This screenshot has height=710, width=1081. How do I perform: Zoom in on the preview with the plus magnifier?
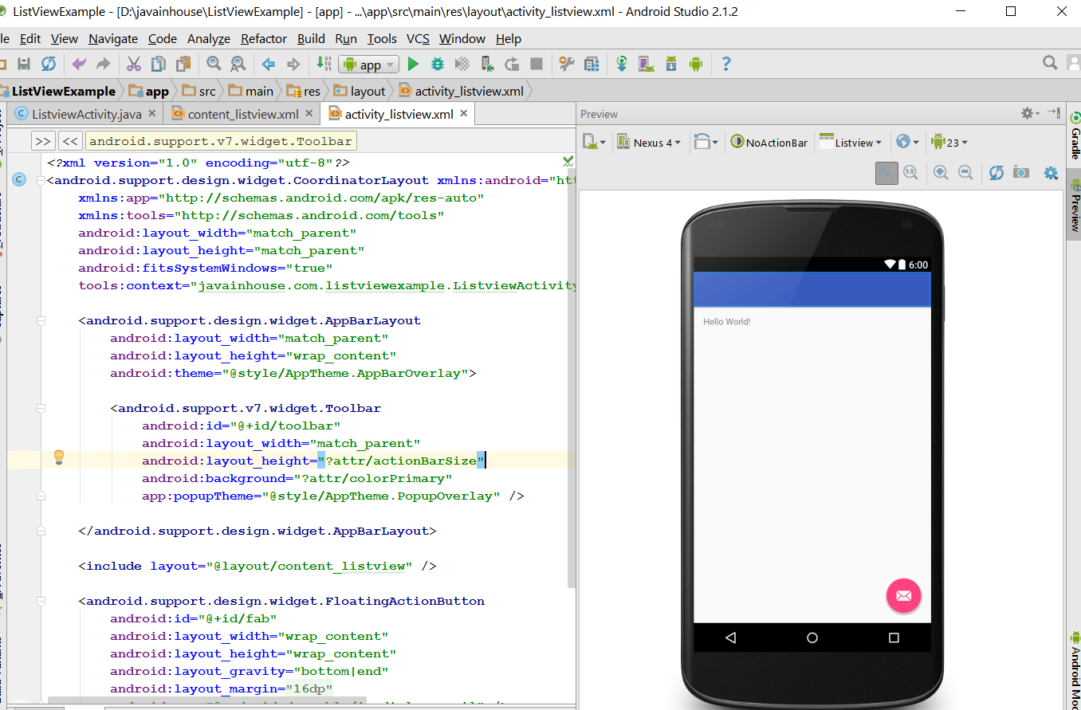point(941,173)
